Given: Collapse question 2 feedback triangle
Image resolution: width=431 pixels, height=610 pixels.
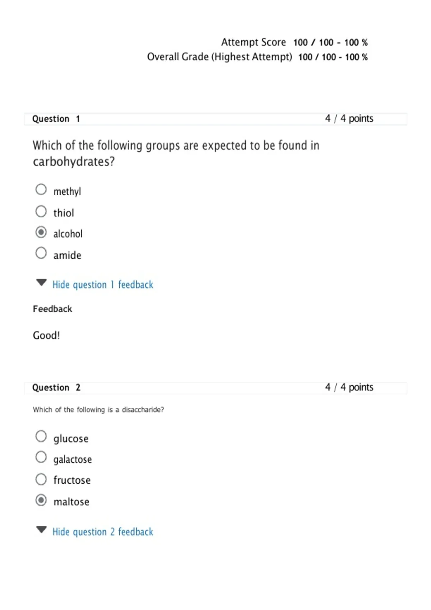Looking at the screenshot, I should 42,530.
